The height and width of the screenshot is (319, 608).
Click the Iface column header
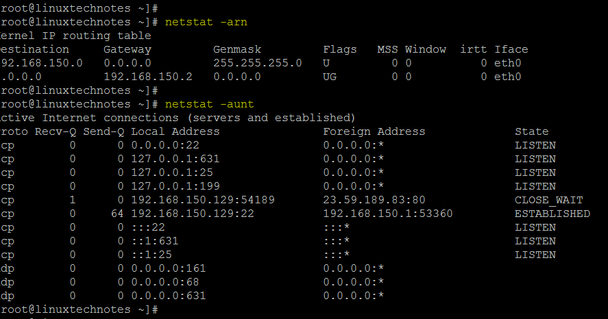(511, 49)
